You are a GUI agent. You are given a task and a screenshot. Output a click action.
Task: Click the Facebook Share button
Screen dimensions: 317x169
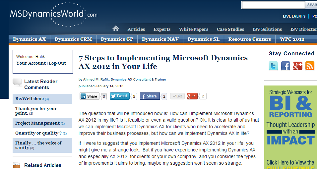pyautogui.click(x=150, y=96)
